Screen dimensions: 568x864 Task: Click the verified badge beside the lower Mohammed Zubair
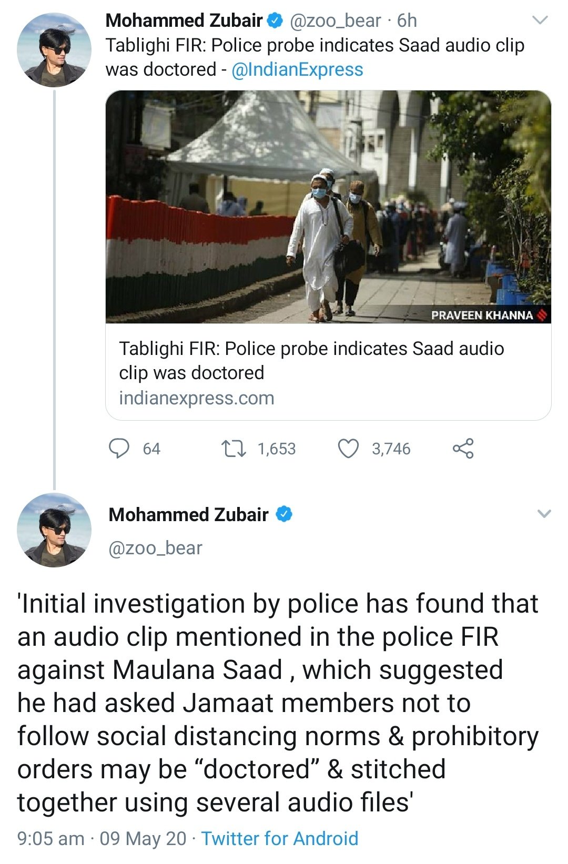click(x=284, y=514)
